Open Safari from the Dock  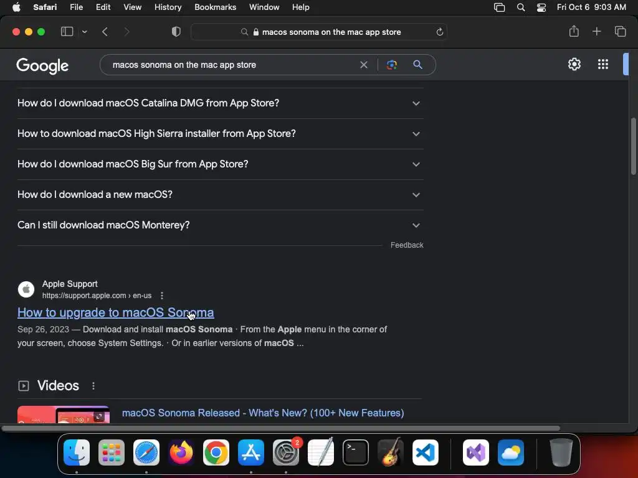tap(146, 452)
